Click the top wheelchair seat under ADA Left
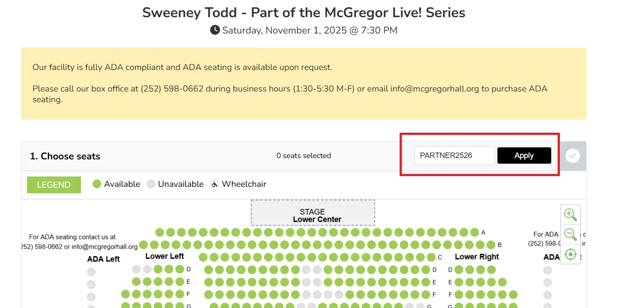Image resolution: width=618 pixels, height=308 pixels. click(91, 272)
